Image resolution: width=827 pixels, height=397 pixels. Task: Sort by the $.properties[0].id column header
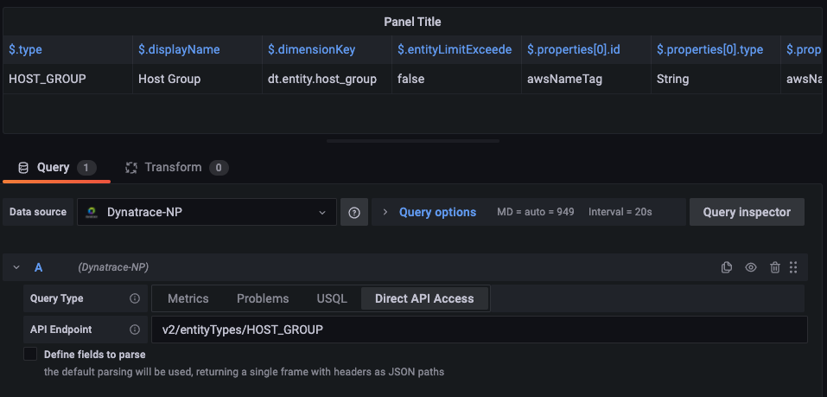pyautogui.click(x=586, y=49)
